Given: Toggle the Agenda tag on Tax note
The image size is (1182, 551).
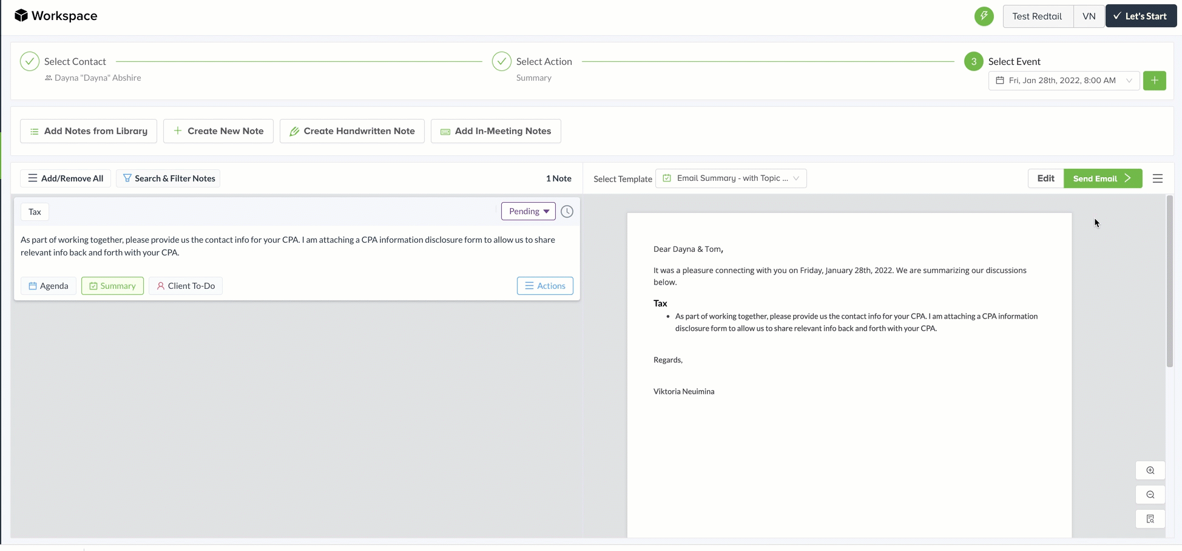Looking at the screenshot, I should tap(49, 286).
